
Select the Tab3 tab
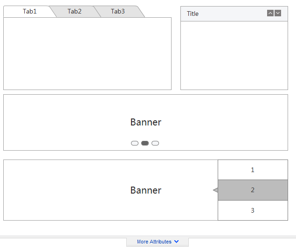pos(118,12)
